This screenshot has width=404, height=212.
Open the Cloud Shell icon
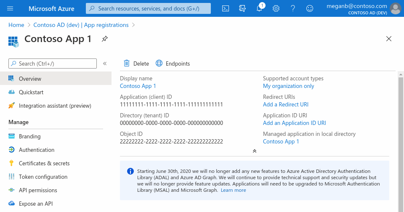coord(226,8)
